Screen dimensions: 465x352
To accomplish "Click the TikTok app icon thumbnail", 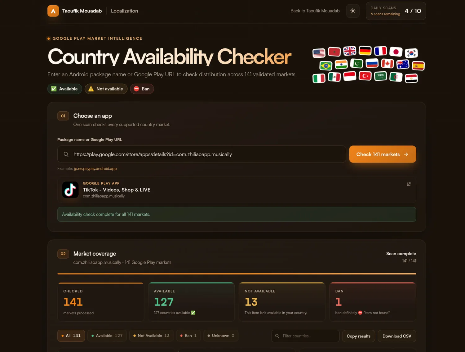I will pos(70,190).
